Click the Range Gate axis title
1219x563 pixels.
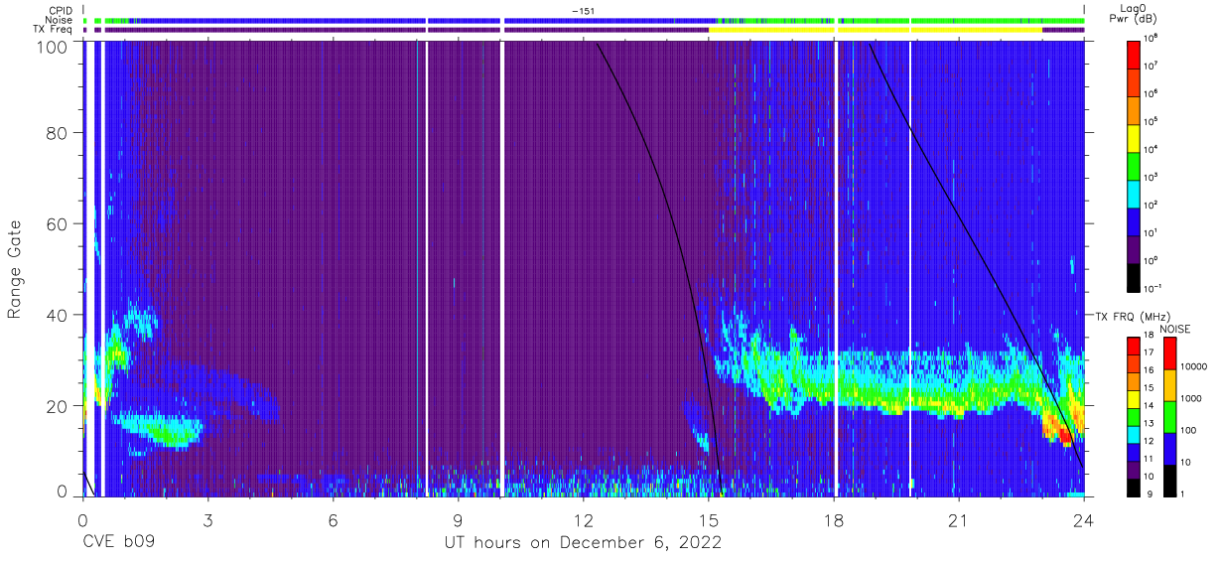pos(15,268)
